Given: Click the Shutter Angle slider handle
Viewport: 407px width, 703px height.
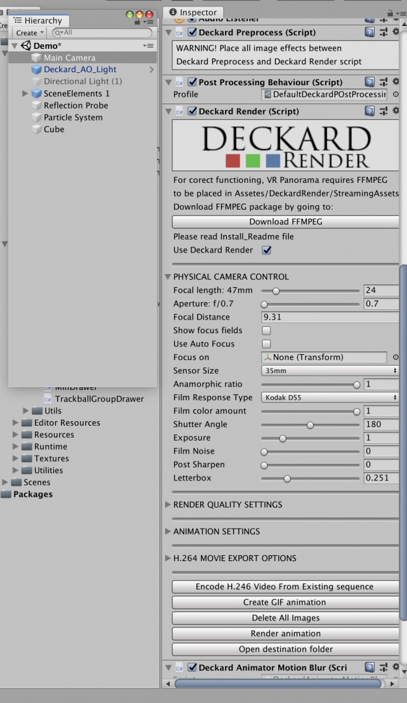Looking at the screenshot, I should tap(310, 424).
